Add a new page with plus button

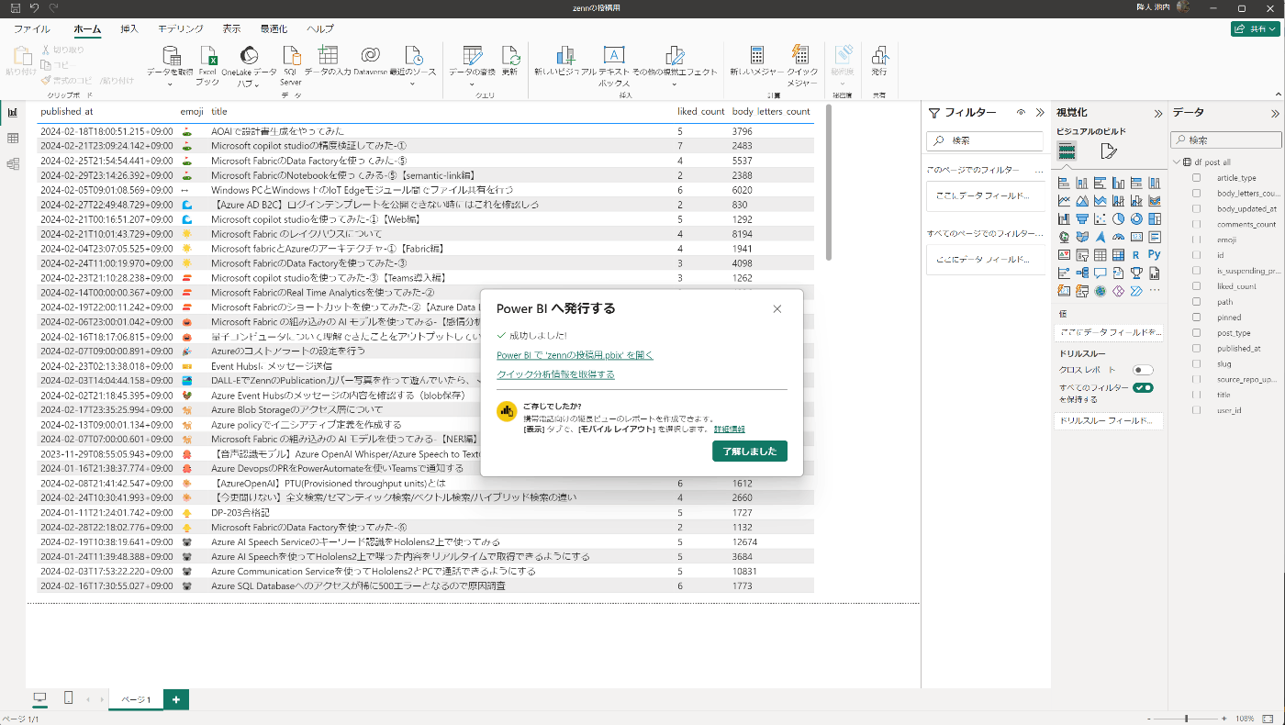[175, 699]
